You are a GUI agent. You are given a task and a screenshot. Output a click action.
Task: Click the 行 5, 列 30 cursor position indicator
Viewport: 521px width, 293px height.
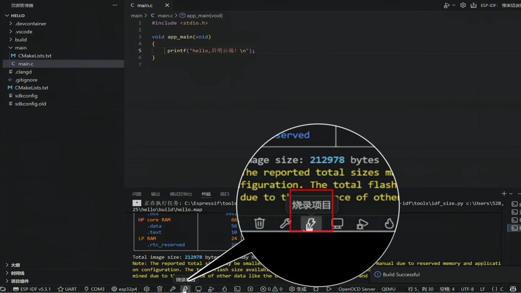(421, 289)
